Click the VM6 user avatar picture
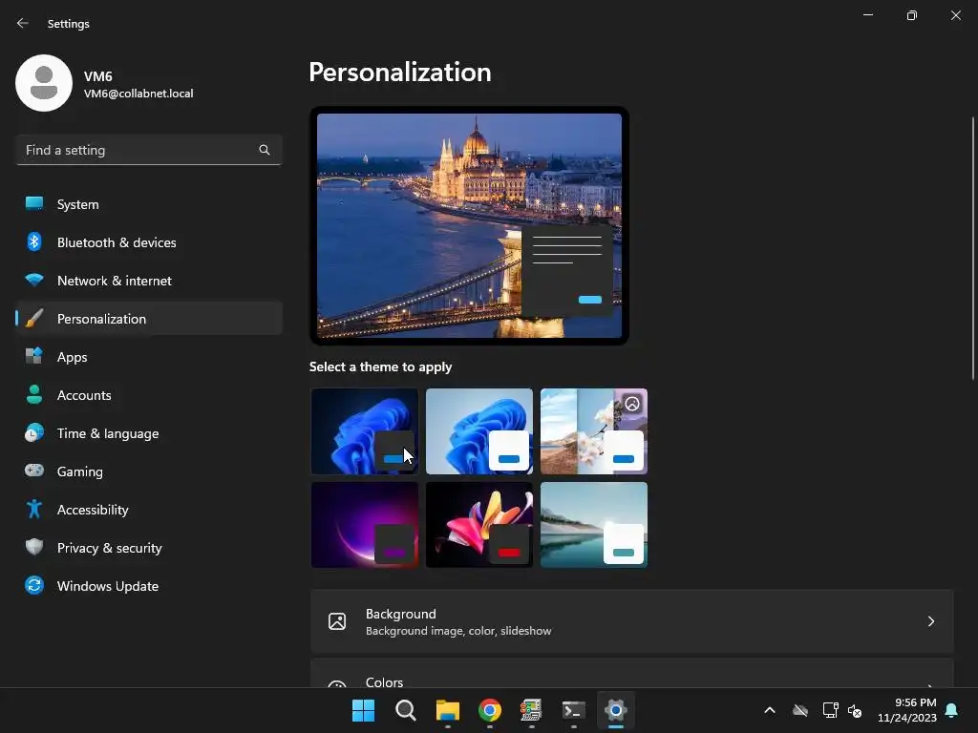Image resolution: width=978 pixels, height=733 pixels. tap(44, 83)
